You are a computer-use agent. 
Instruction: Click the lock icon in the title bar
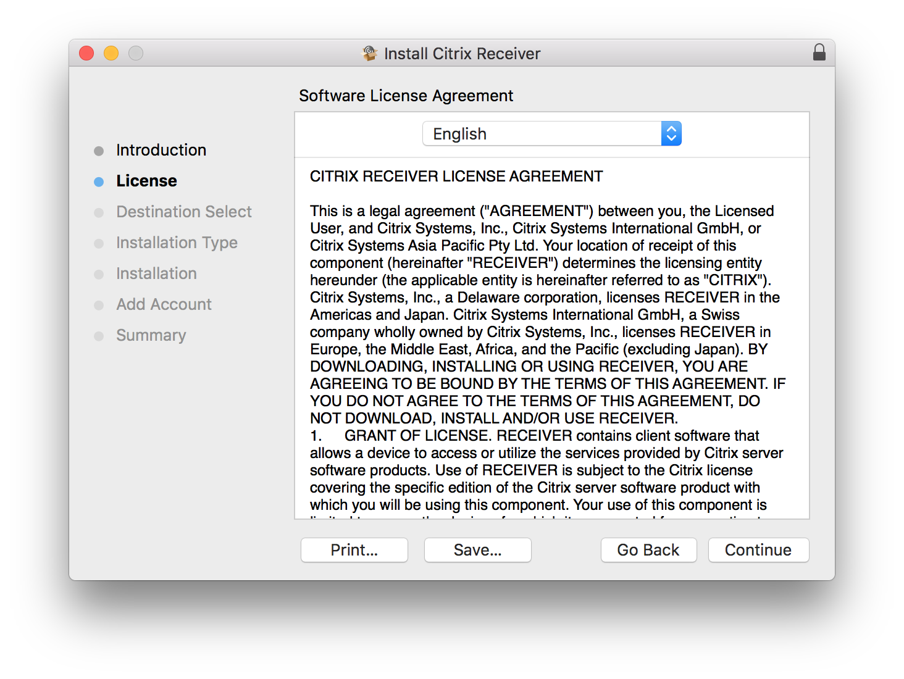tap(819, 52)
